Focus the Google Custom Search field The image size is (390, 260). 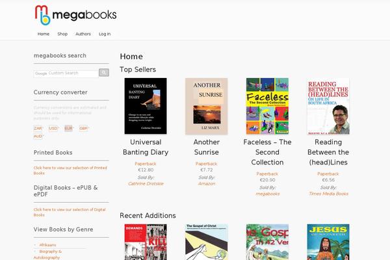tap(66, 73)
